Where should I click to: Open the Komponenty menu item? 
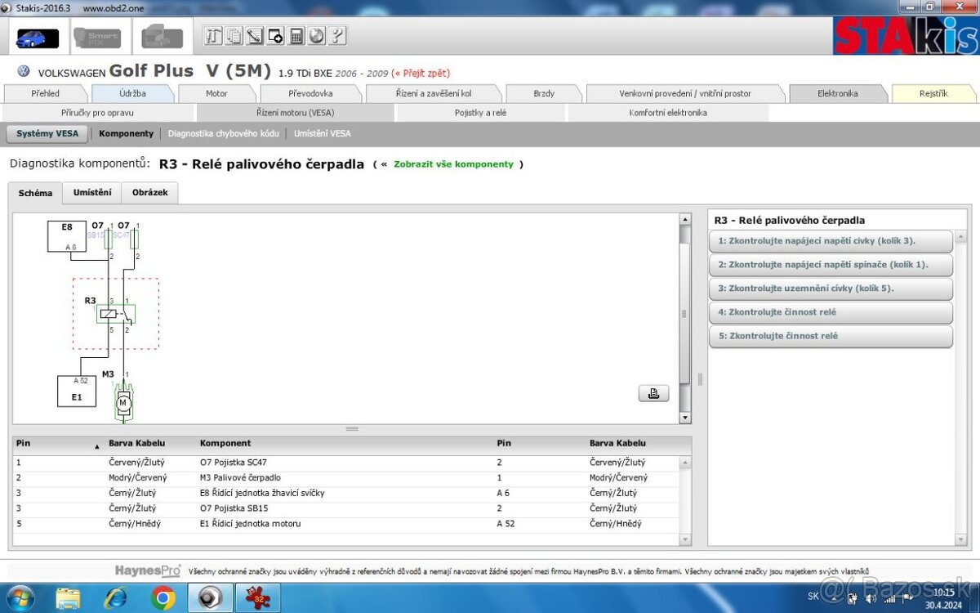127,133
